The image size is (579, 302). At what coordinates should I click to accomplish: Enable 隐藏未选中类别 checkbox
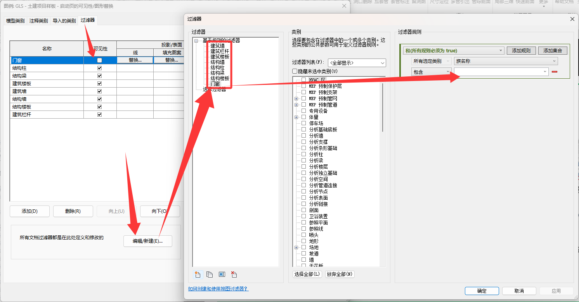[x=295, y=71]
